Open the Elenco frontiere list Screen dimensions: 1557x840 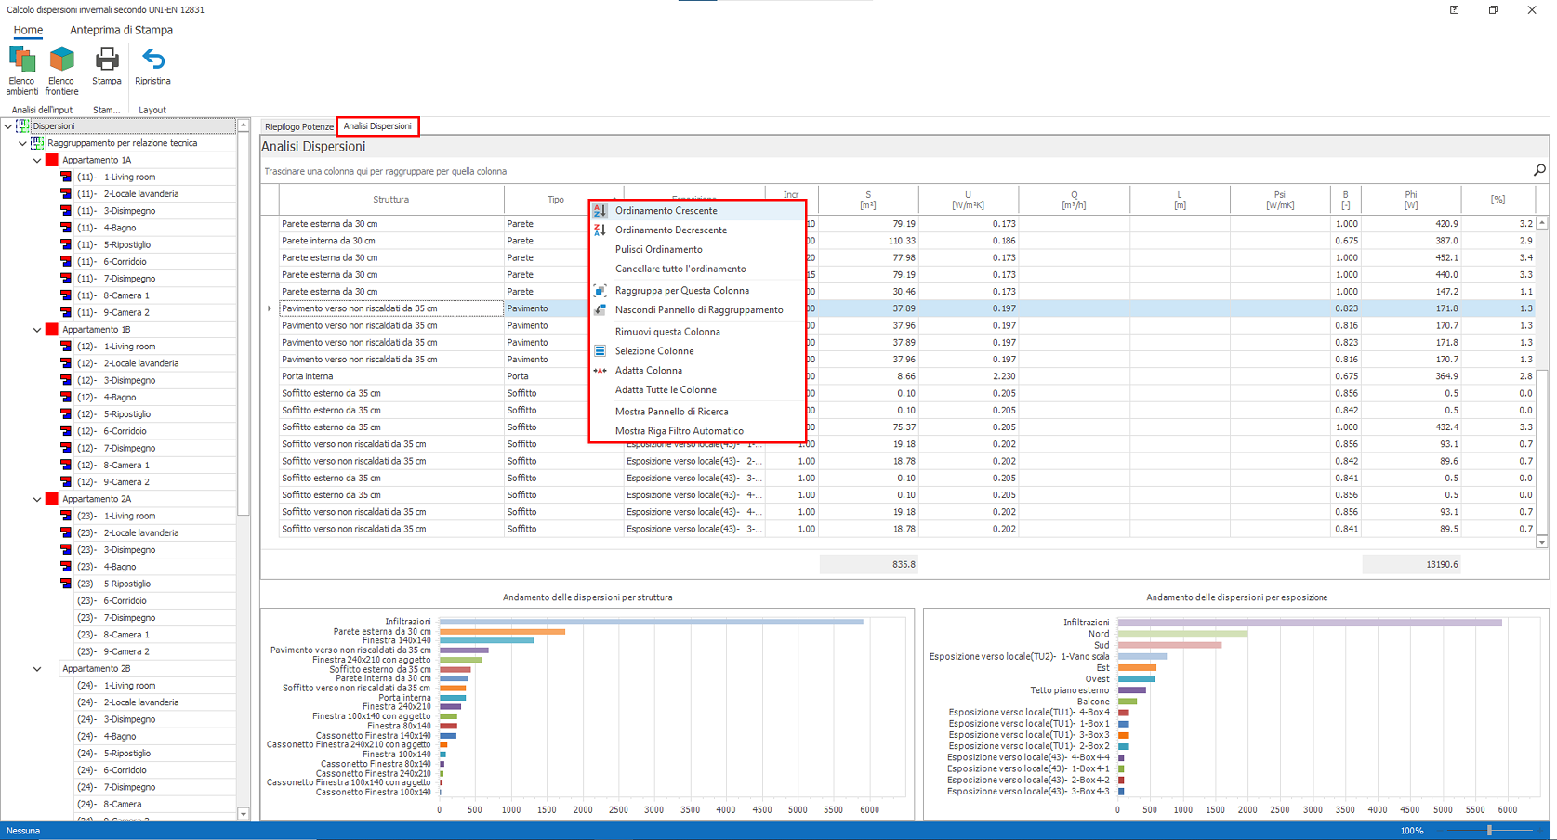(61, 71)
